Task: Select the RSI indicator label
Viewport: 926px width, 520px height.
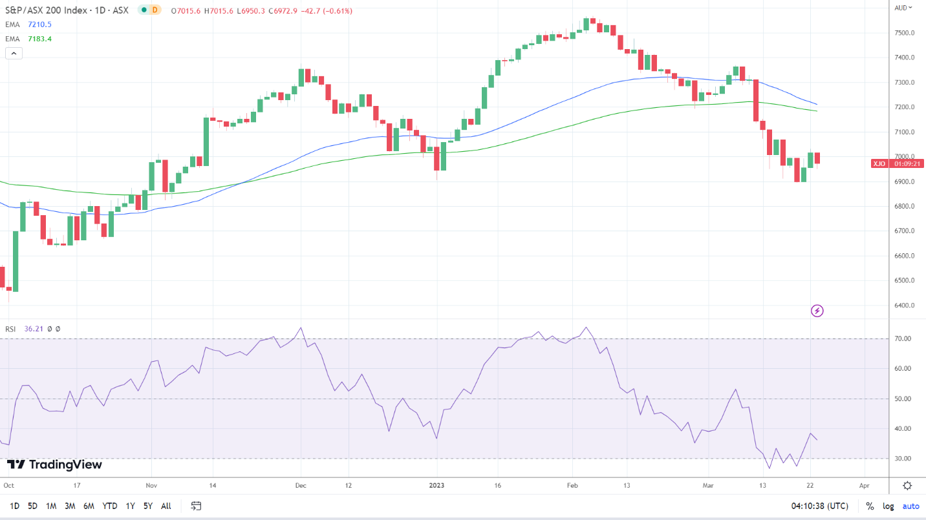Action: [11, 329]
